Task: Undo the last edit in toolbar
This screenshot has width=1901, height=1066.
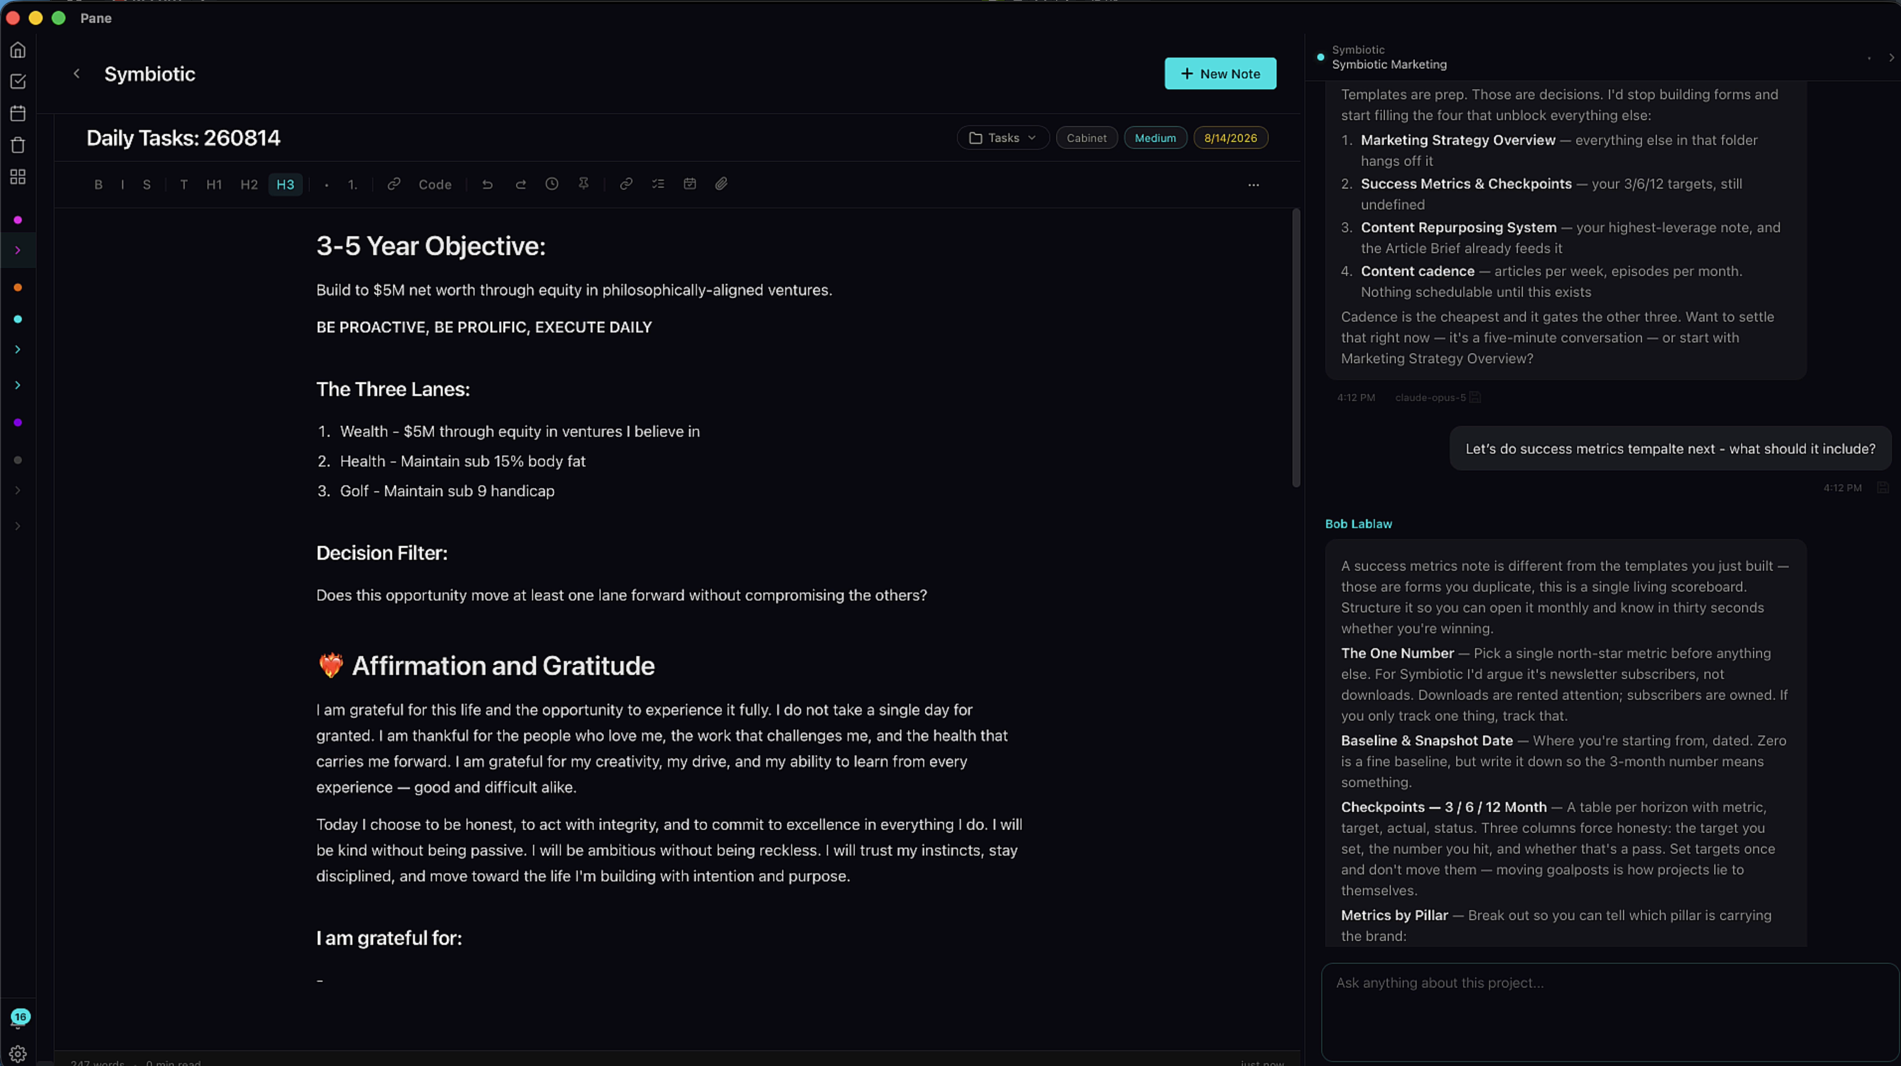Action: coord(487,185)
